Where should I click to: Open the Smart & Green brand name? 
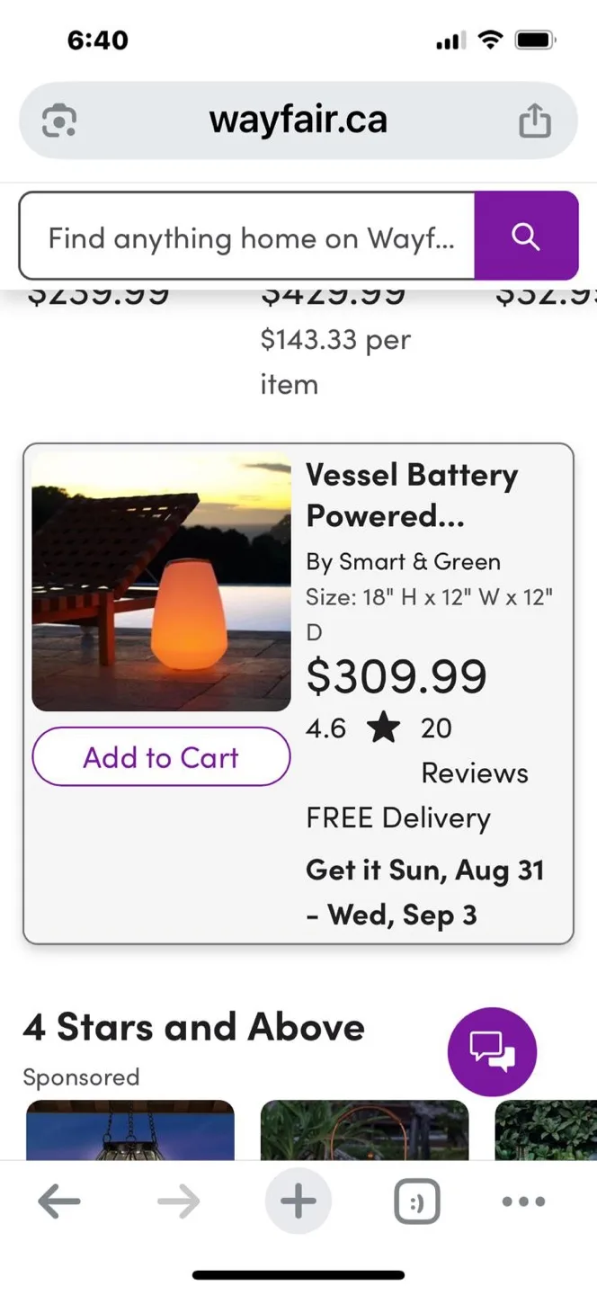tap(403, 560)
